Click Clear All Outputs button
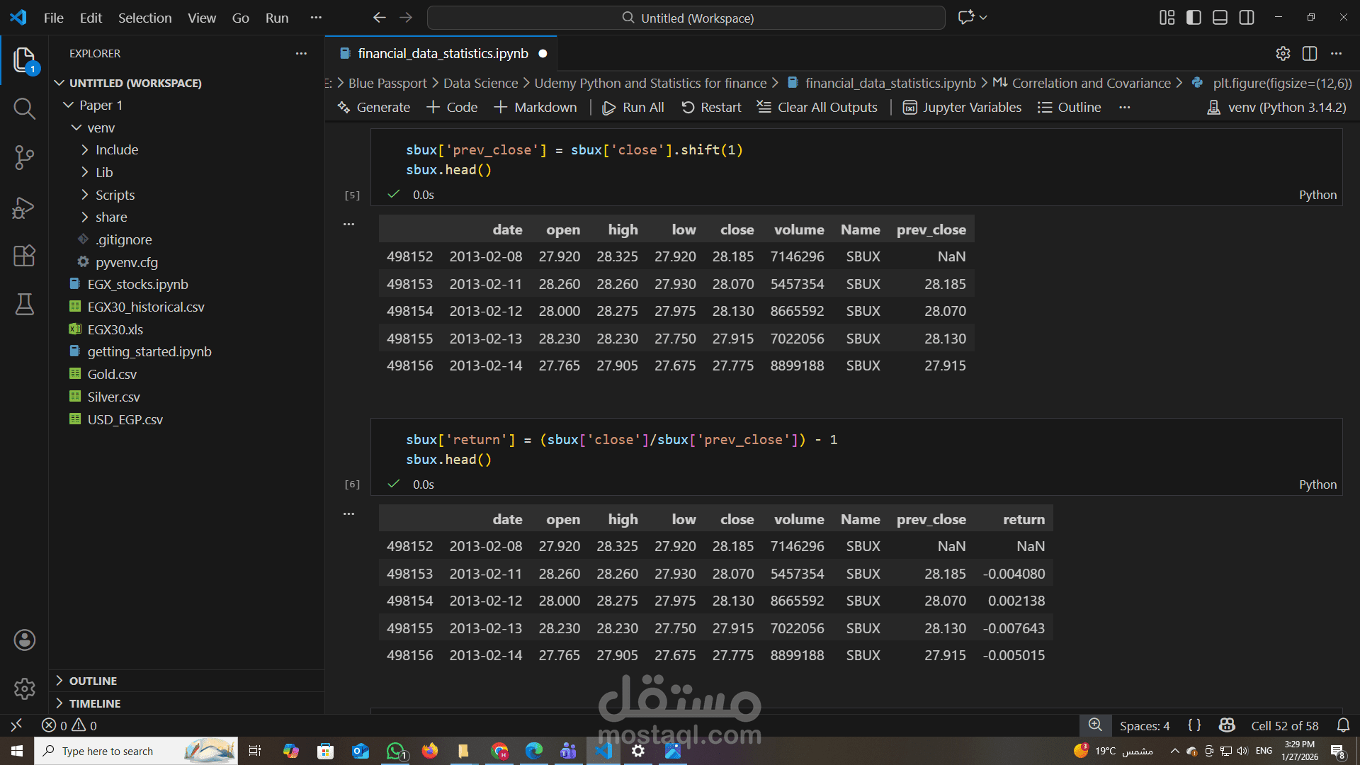The image size is (1360, 765). [x=817, y=108]
